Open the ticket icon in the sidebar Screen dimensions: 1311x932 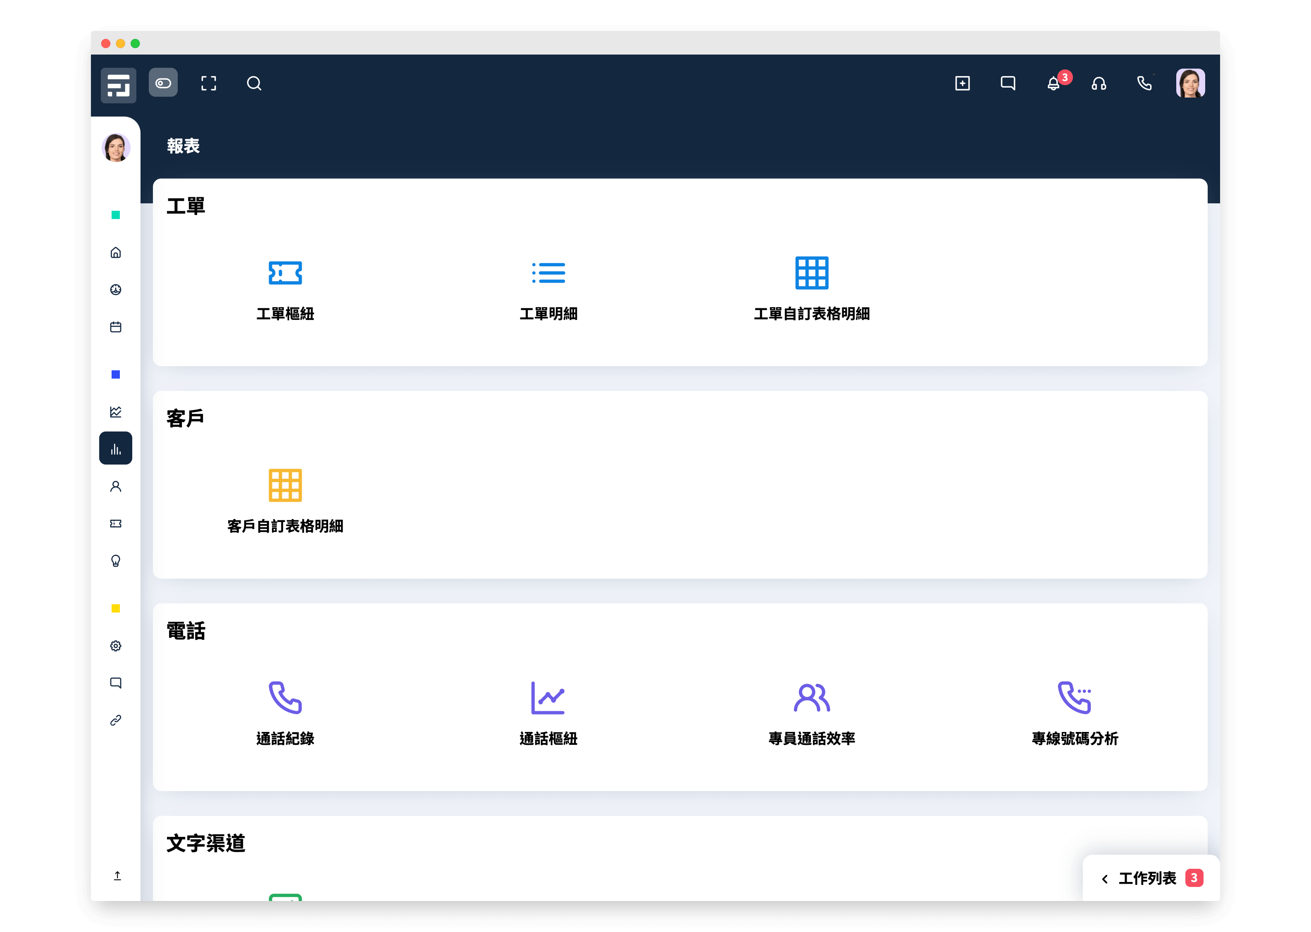tap(116, 524)
